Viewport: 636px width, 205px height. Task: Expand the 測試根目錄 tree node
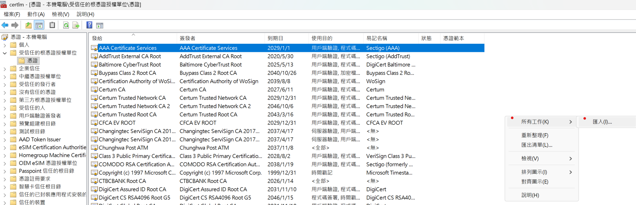pos(5,132)
